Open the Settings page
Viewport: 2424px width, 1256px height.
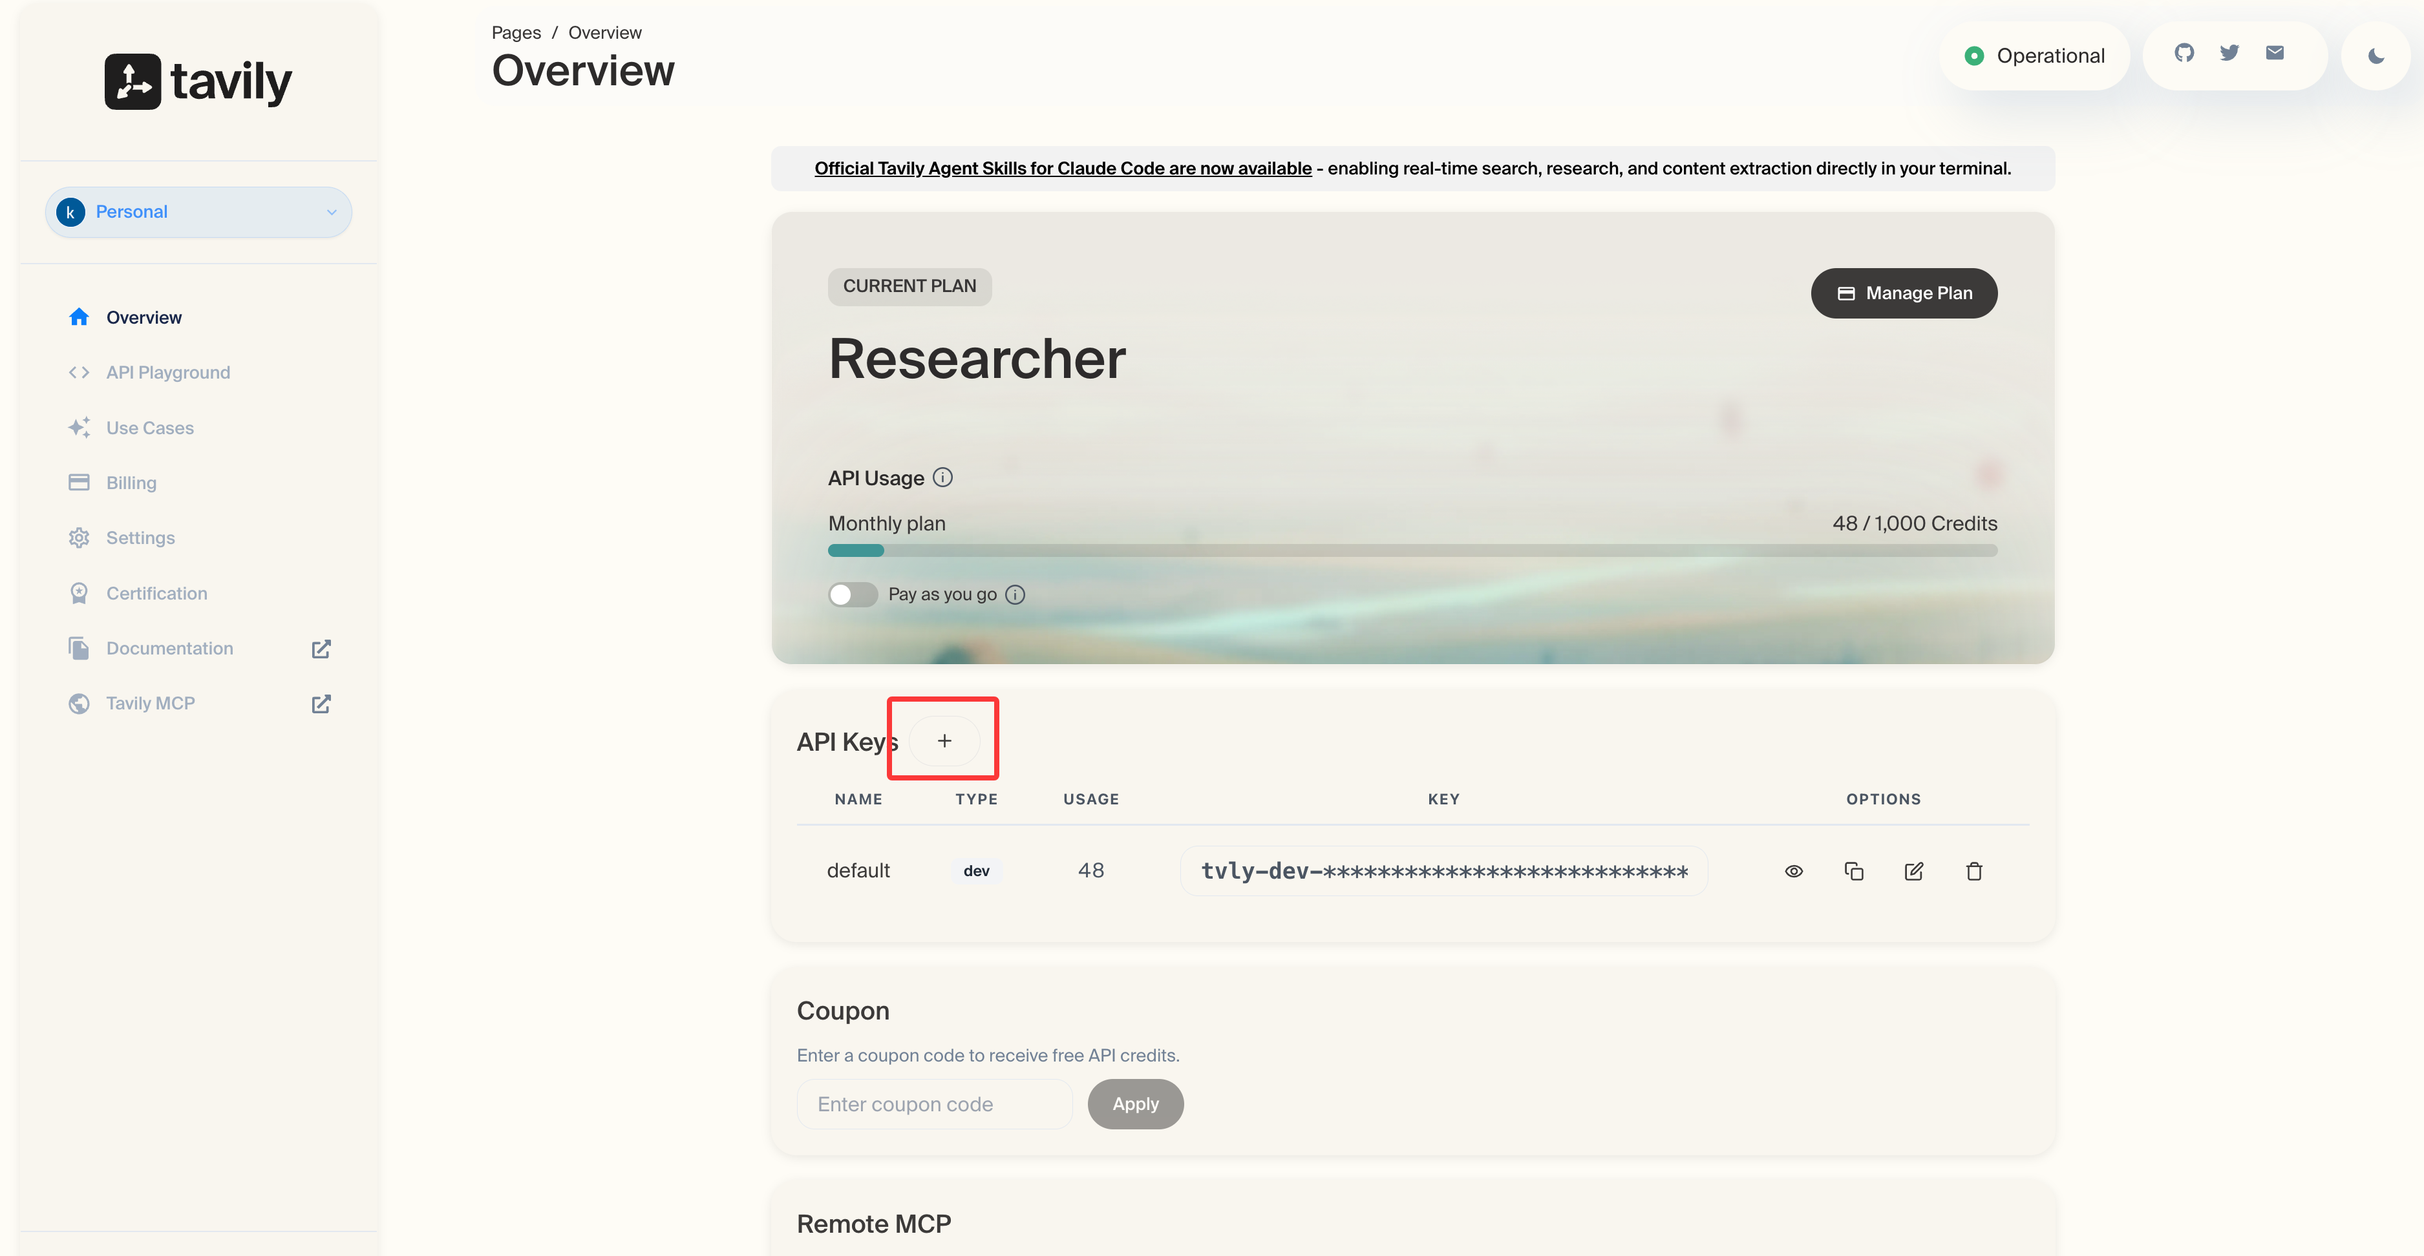coord(140,538)
